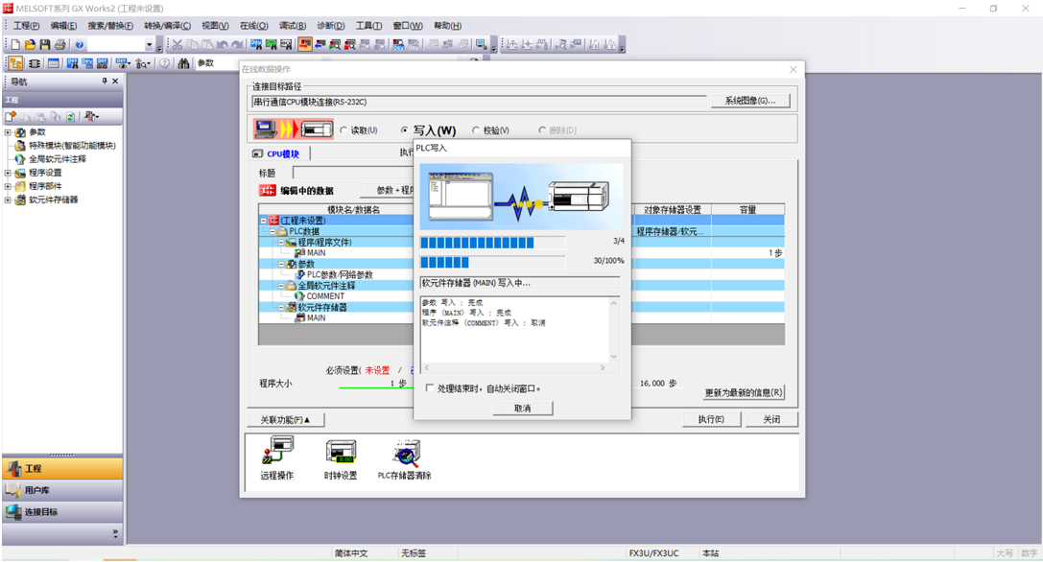Click 更新为最新的信息(R) button

tap(744, 392)
